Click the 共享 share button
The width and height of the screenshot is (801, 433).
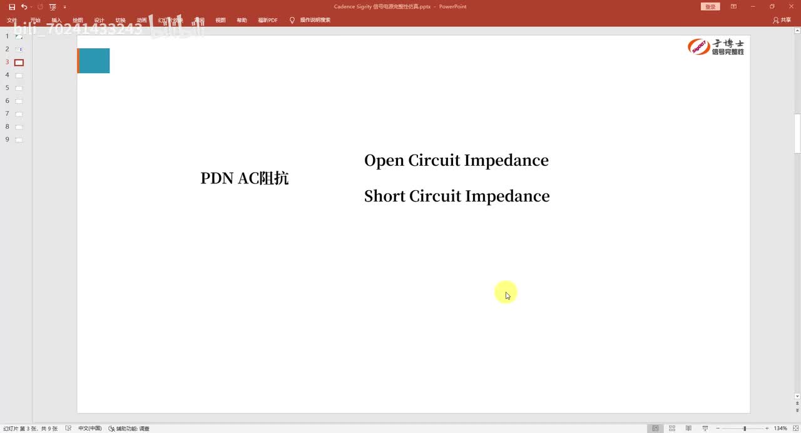[x=782, y=20]
